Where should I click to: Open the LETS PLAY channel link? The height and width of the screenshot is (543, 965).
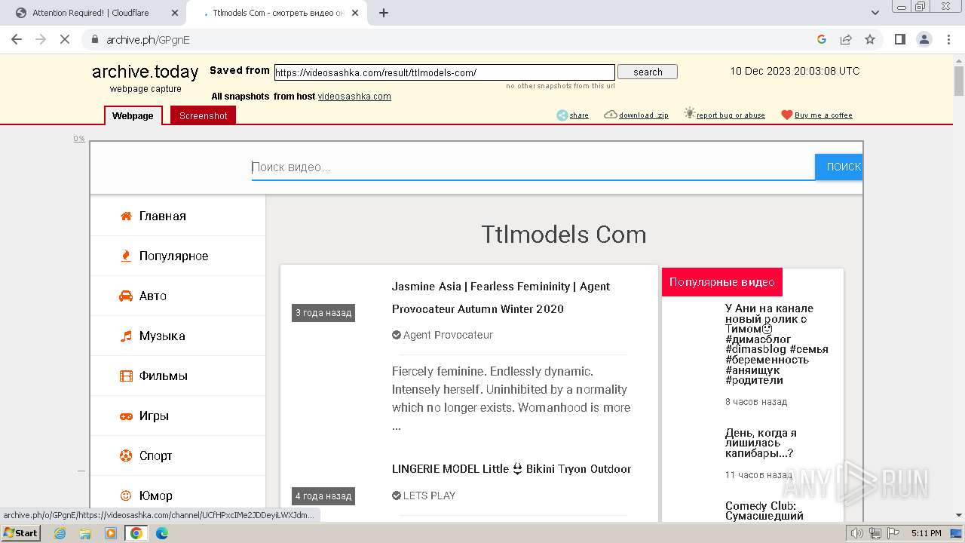pyautogui.click(x=429, y=495)
